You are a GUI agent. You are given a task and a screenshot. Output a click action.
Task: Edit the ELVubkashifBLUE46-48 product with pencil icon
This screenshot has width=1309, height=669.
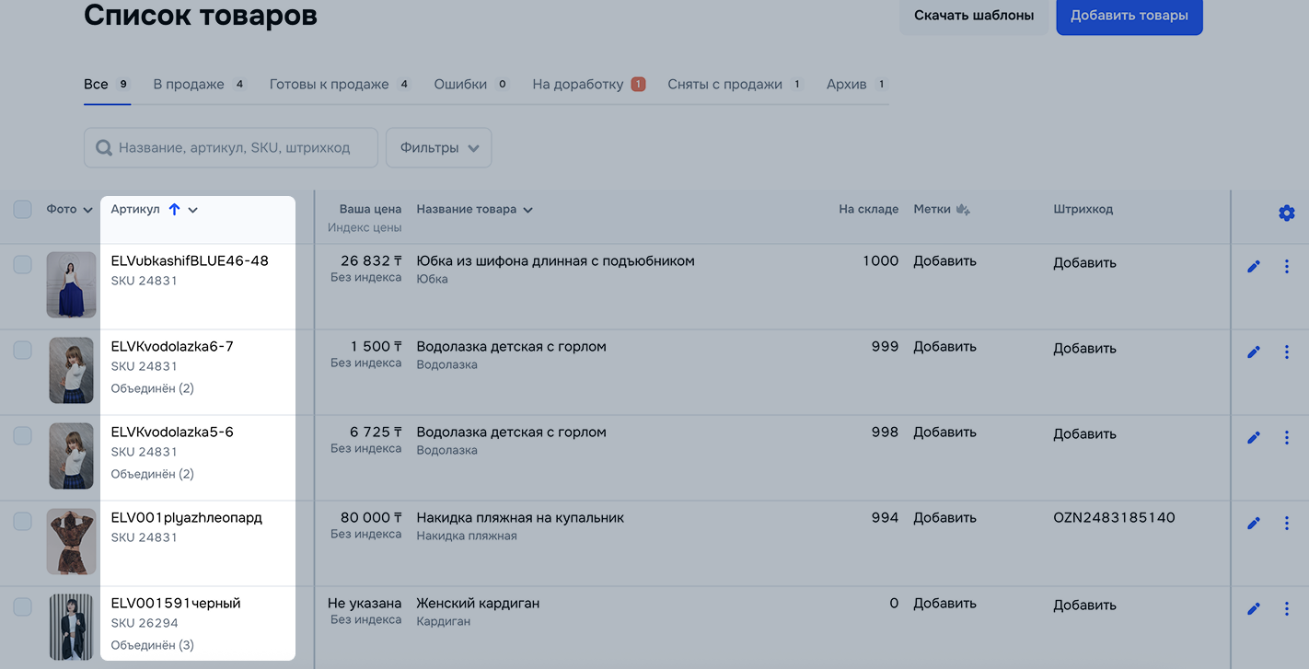click(1253, 267)
